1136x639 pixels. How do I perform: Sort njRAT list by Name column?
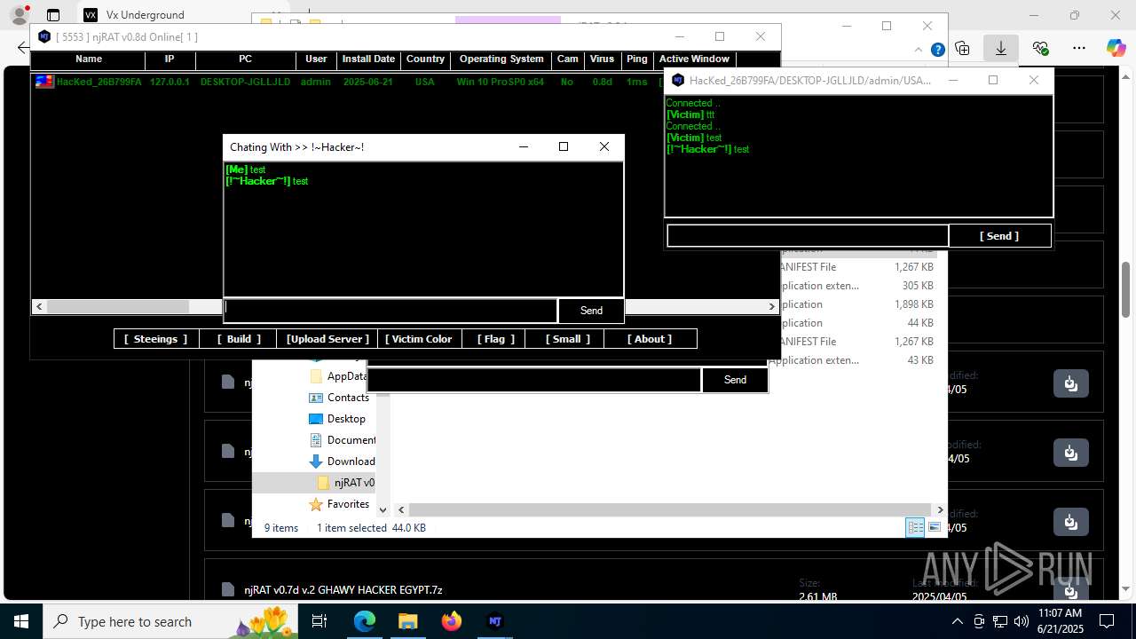pyautogui.click(x=89, y=59)
